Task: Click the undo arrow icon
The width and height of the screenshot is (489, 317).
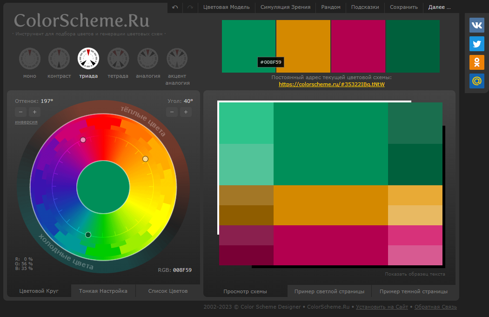Action: (175, 7)
